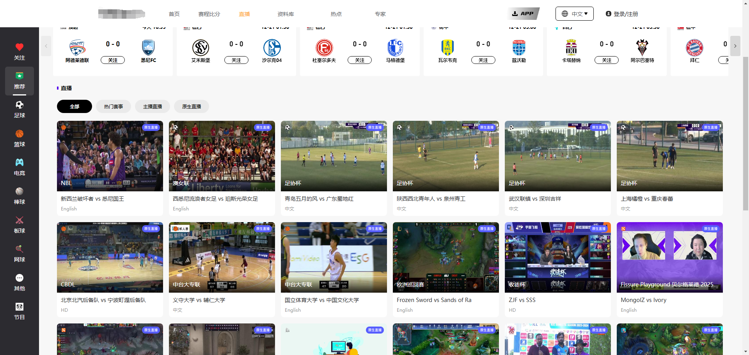
Task: Open 直播 in top navigation
Action: 244,14
